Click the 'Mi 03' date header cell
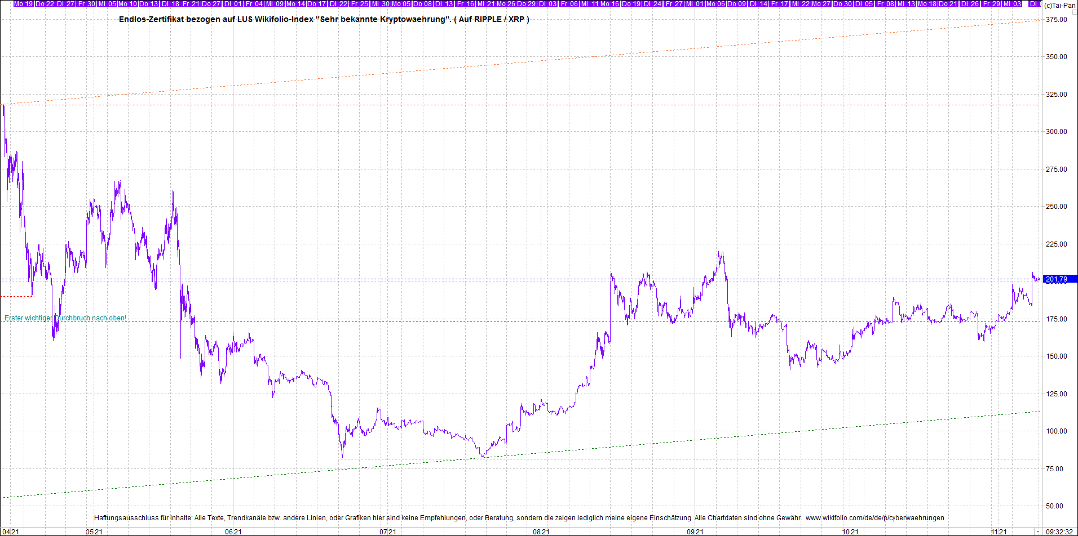This screenshot has height=536, width=1078. tap(1012, 4)
